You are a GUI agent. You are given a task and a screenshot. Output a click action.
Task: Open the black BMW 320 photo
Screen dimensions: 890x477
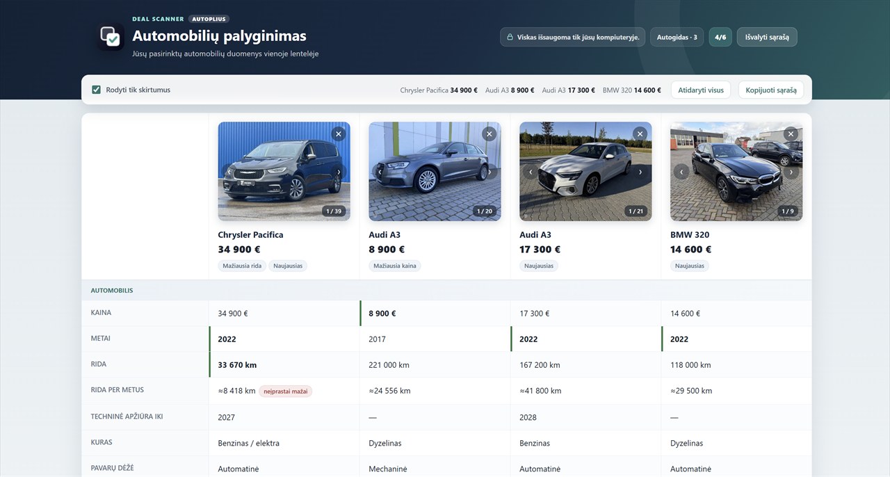point(736,171)
